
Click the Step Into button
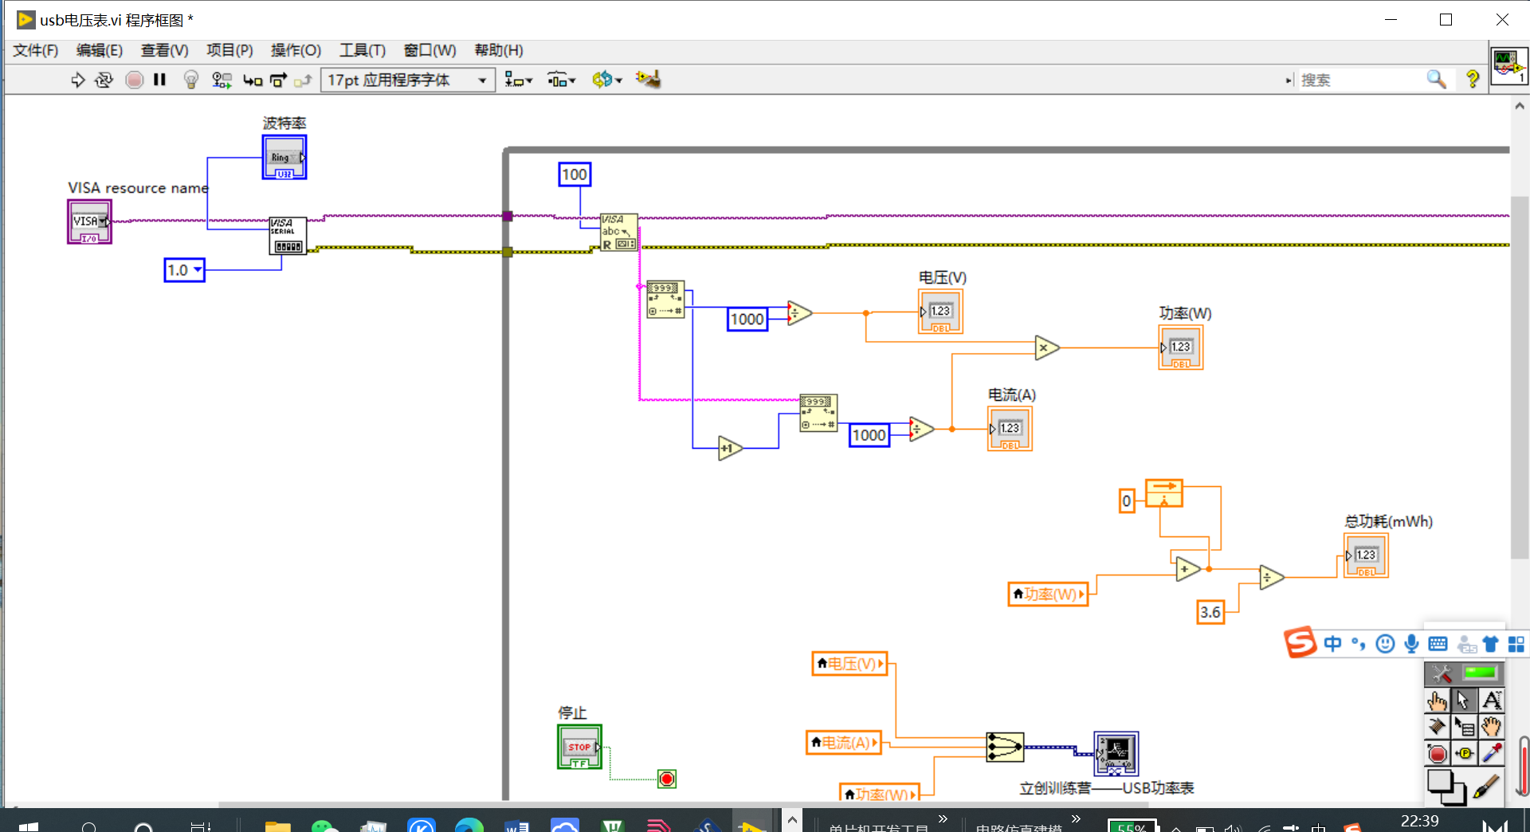253,80
